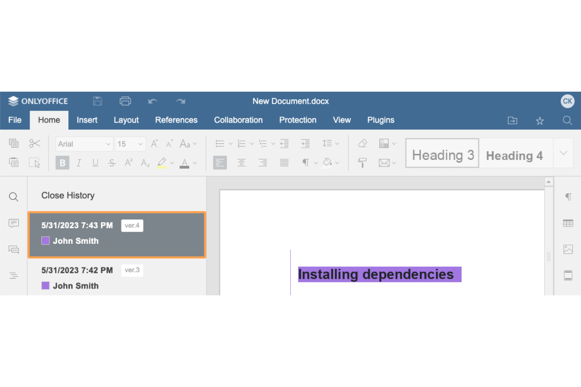Select the Clear style (eraser) icon
Screen dimensions: 581x387
(x=362, y=143)
